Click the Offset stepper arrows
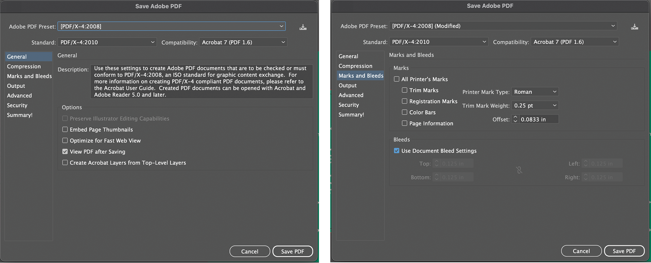The image size is (651, 263). pyautogui.click(x=515, y=119)
